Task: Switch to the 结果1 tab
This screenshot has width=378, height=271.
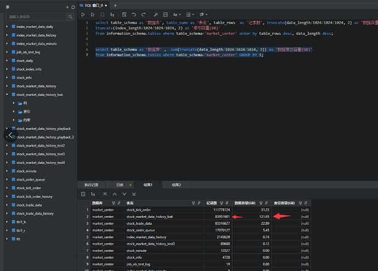Action: tap(148, 184)
